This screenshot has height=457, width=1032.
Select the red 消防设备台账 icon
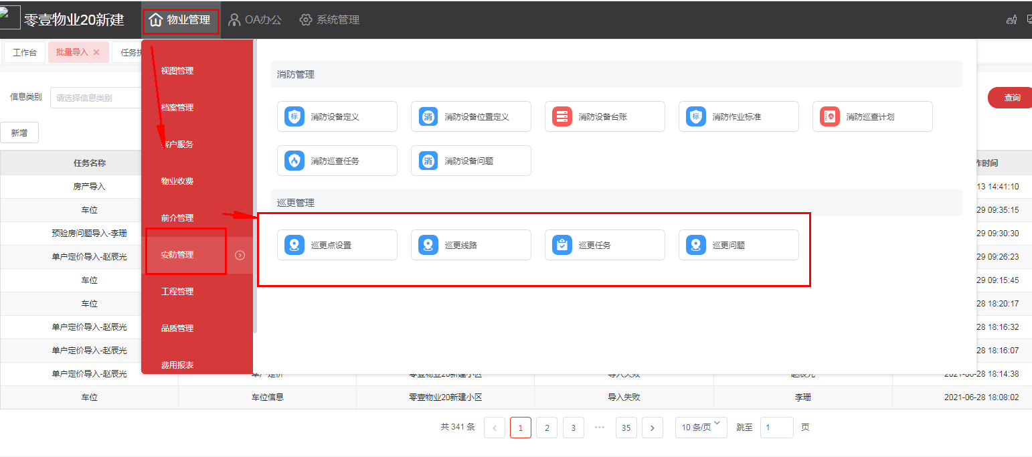(x=562, y=116)
